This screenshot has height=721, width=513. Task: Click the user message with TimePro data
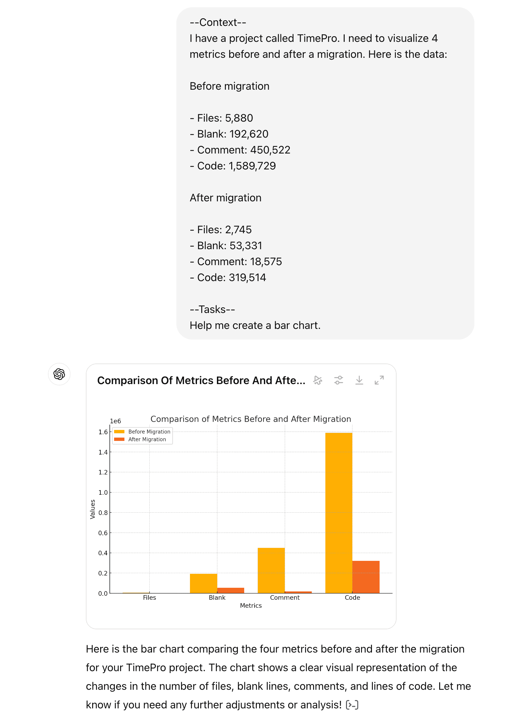(x=325, y=173)
